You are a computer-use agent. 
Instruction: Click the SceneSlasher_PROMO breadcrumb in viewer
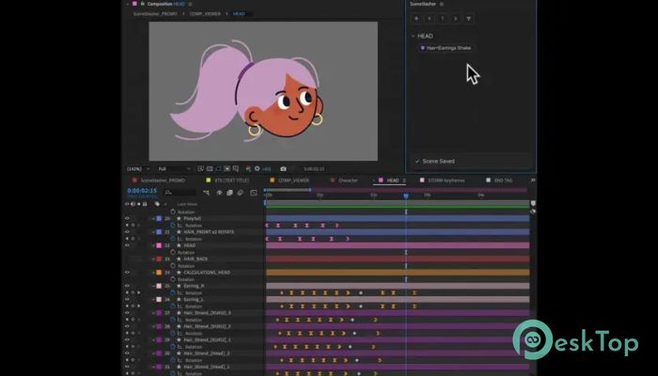155,14
